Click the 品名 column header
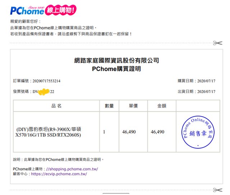The image size is (230, 195). 56,106
